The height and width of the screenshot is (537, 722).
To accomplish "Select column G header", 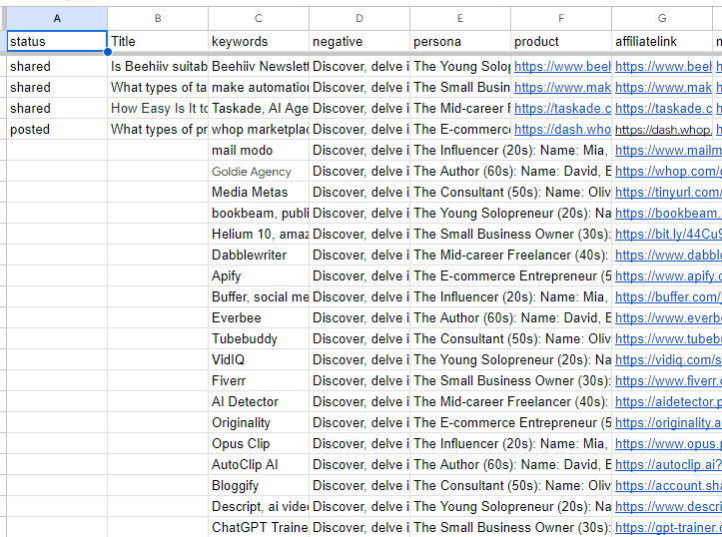I will point(662,18).
